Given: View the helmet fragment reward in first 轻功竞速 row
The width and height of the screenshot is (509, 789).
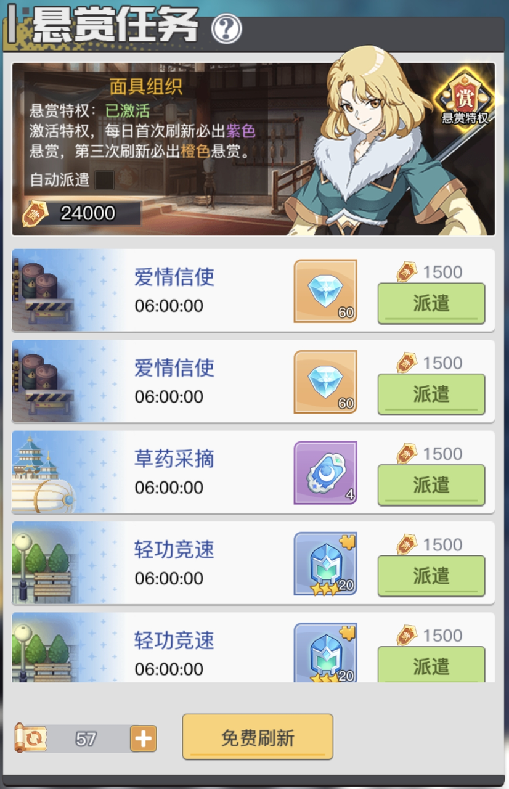Looking at the screenshot, I should pyautogui.click(x=325, y=563).
